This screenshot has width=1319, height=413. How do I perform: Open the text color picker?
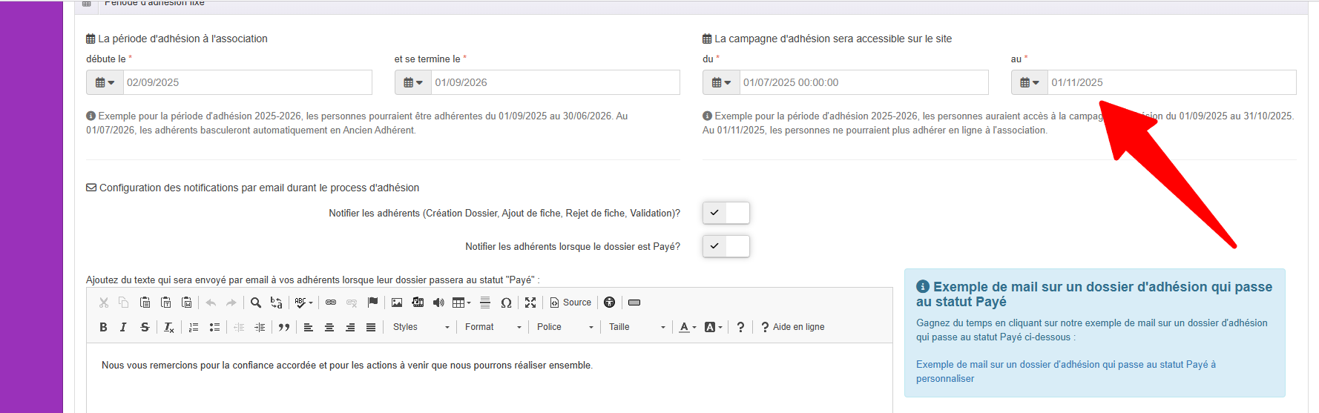(687, 327)
